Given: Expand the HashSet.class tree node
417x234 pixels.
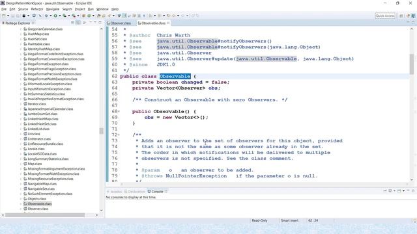Looking at the screenshot, I should click(x=21, y=39).
